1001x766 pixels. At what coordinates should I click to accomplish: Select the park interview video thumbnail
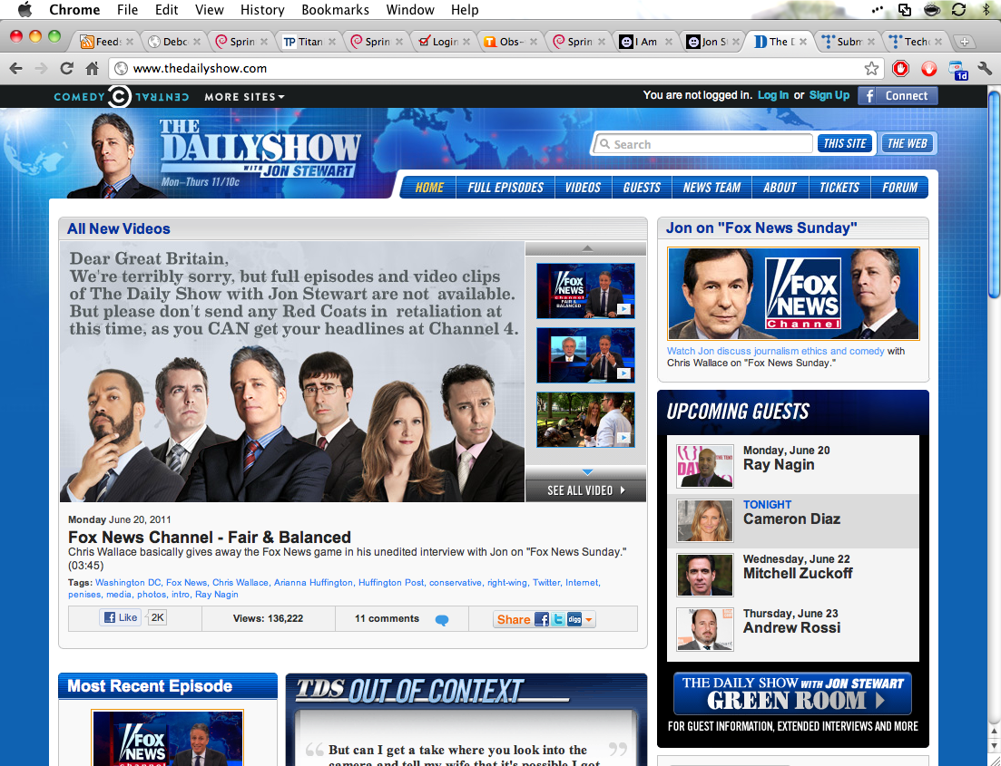tap(585, 420)
